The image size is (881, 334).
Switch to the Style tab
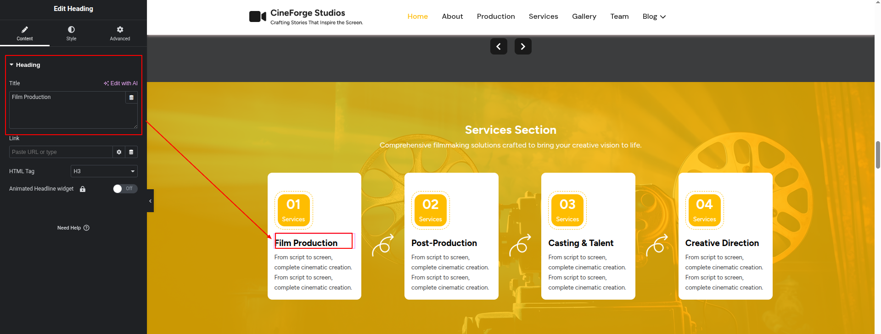click(x=71, y=33)
